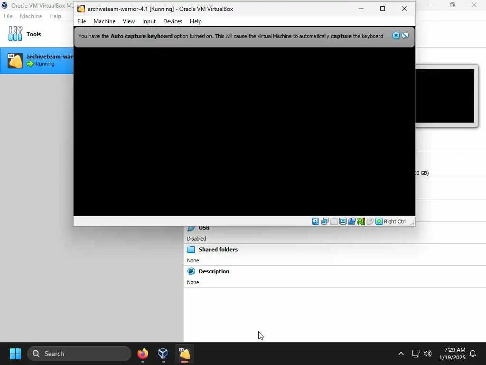
Task: Click the USB section icon in Manager details
Action: point(191,228)
